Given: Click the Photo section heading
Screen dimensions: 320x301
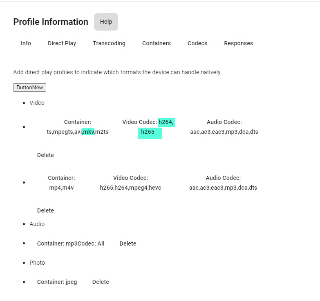Looking at the screenshot, I should pyautogui.click(x=37, y=263).
